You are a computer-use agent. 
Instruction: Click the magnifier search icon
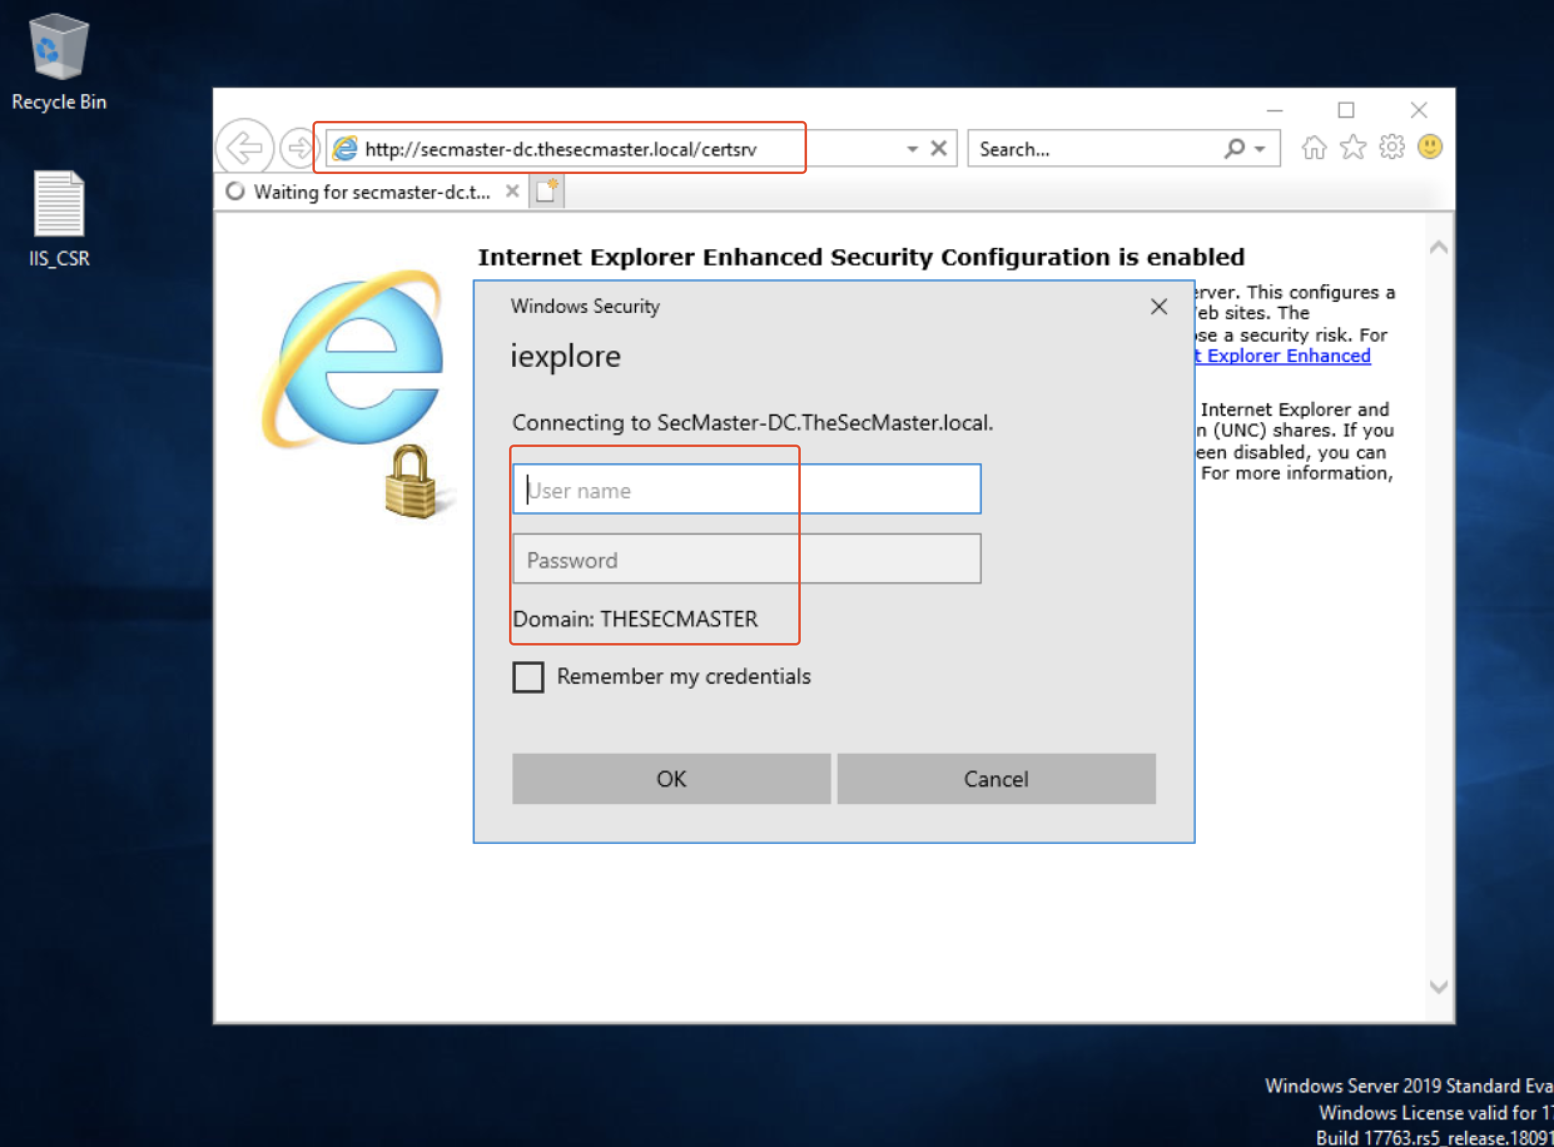point(1234,148)
